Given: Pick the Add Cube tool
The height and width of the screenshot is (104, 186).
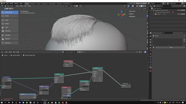Looking at the screenshot, I should point(10,43).
